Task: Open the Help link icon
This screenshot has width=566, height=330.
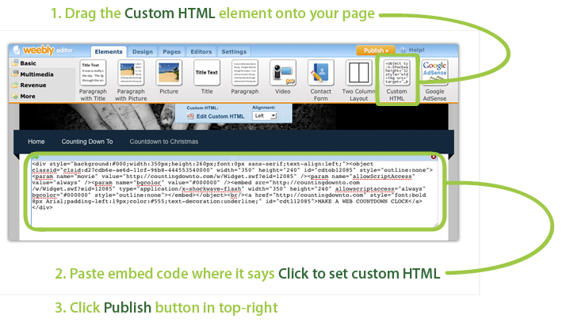Action: (403, 50)
